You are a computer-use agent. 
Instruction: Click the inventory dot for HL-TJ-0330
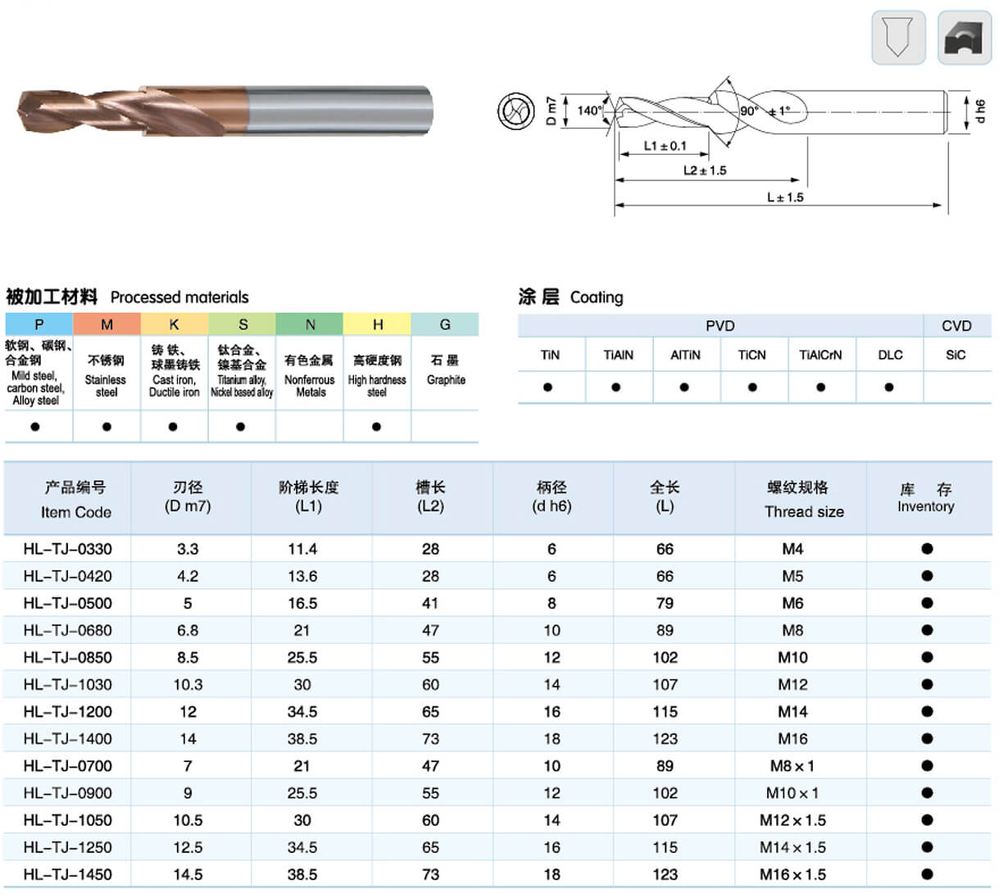coord(927,549)
